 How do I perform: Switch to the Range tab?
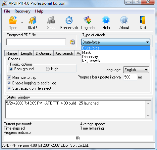pyautogui.click(x=12, y=53)
